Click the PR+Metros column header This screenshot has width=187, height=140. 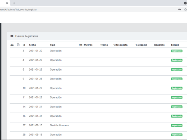coord(86,45)
